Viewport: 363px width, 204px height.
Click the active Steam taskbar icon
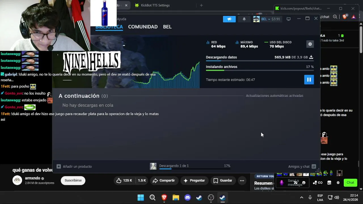point(222,197)
